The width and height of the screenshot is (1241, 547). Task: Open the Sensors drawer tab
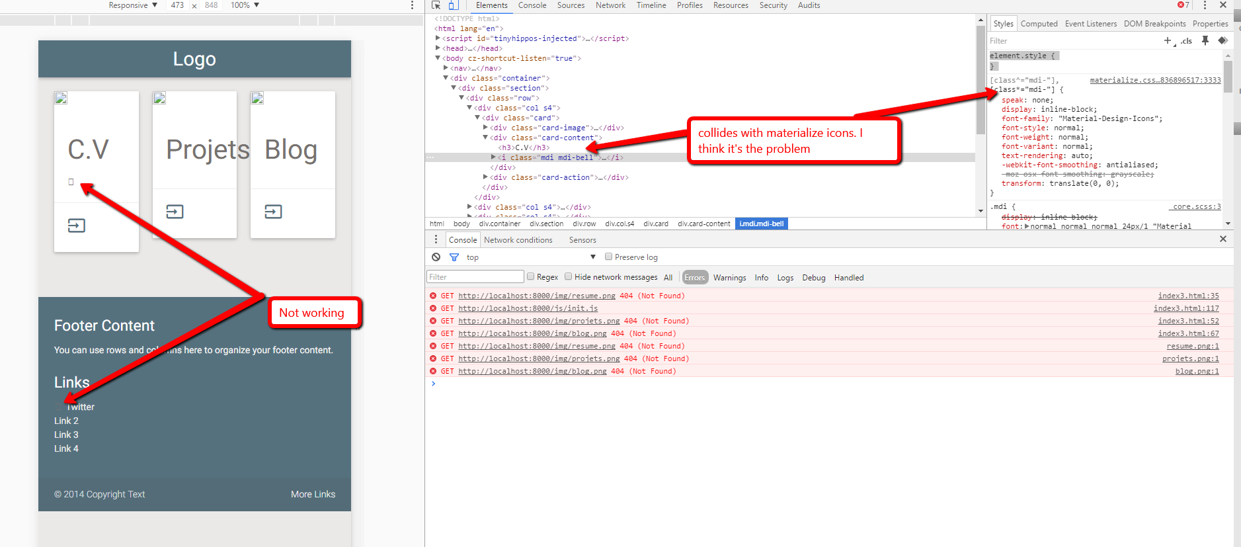(582, 240)
